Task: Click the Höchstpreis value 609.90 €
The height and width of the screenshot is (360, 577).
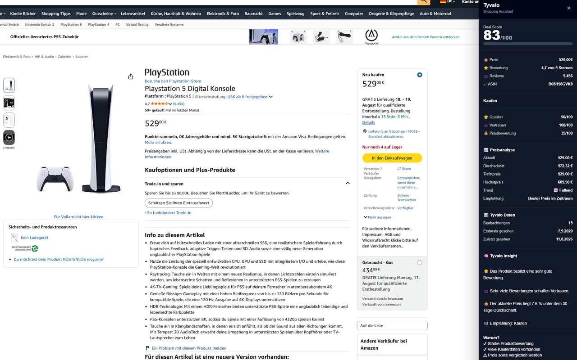Action: pyautogui.click(x=565, y=182)
